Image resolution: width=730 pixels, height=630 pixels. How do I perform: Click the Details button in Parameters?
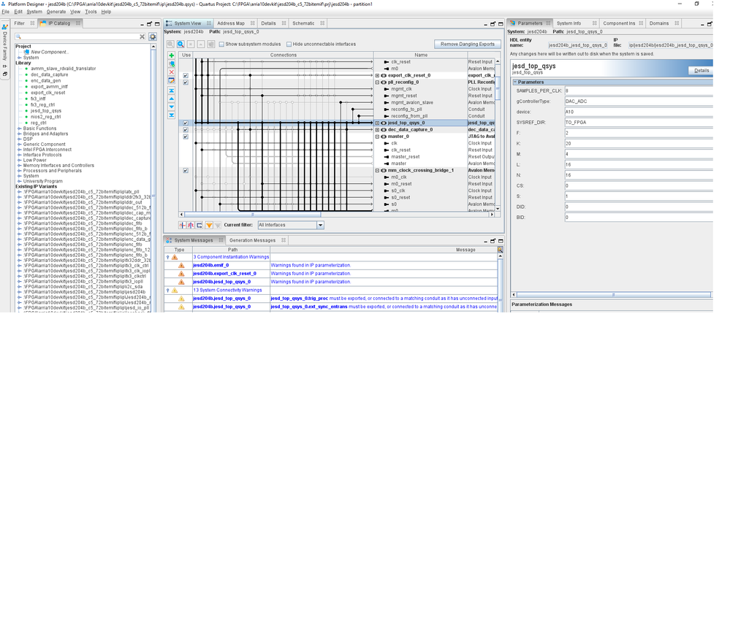702,71
